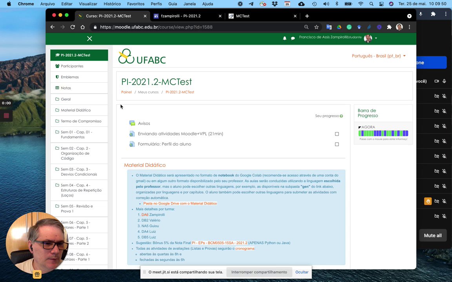Open the browser home page
This screenshot has width=452, height=282.
83,27
